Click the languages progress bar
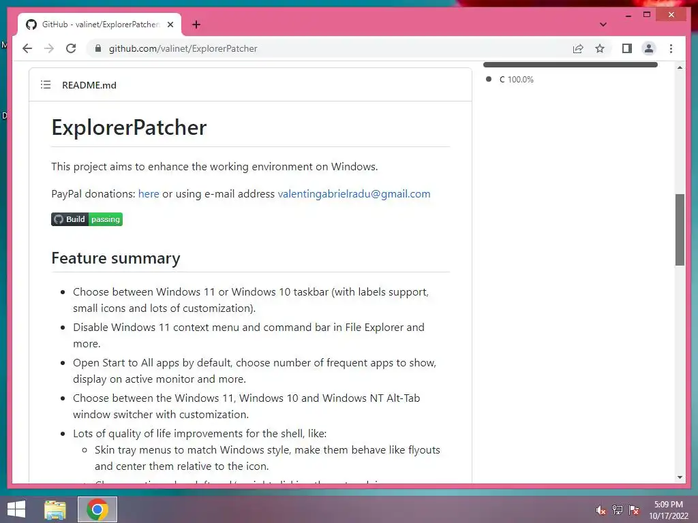The image size is (698, 523). point(571,65)
